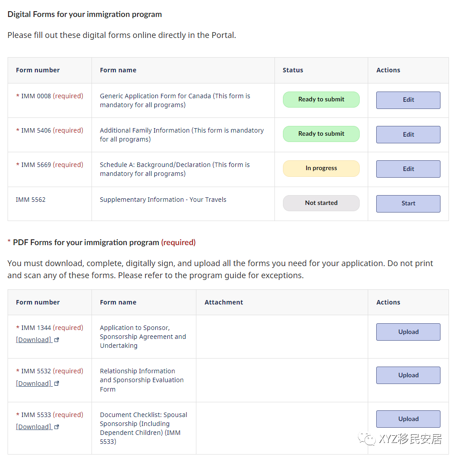
Task: Download the IMM 5532 PDF form
Action: point(34,384)
